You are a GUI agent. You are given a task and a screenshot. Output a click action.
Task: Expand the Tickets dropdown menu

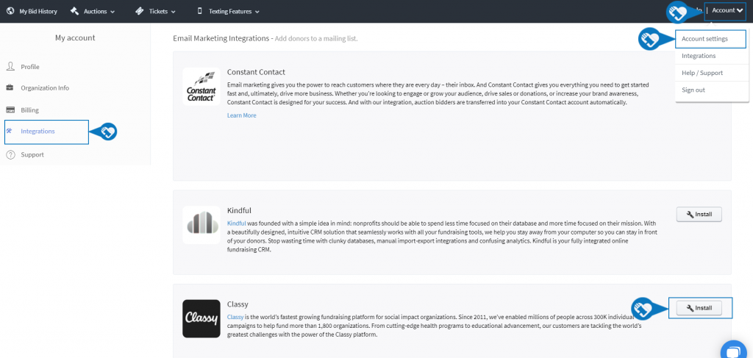click(x=163, y=12)
